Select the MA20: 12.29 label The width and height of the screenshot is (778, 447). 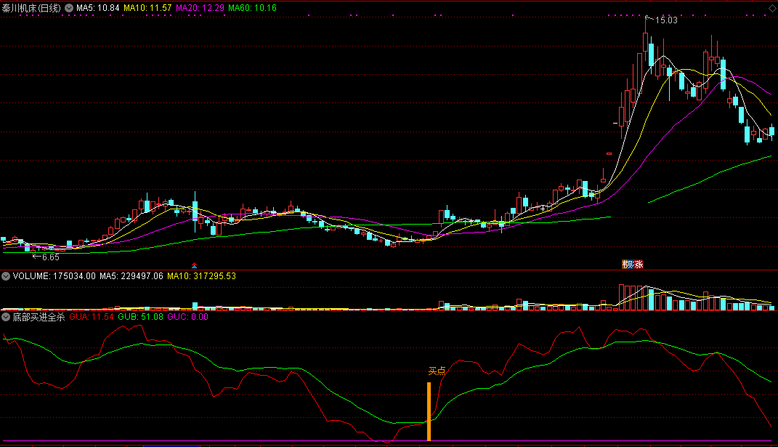(x=200, y=8)
